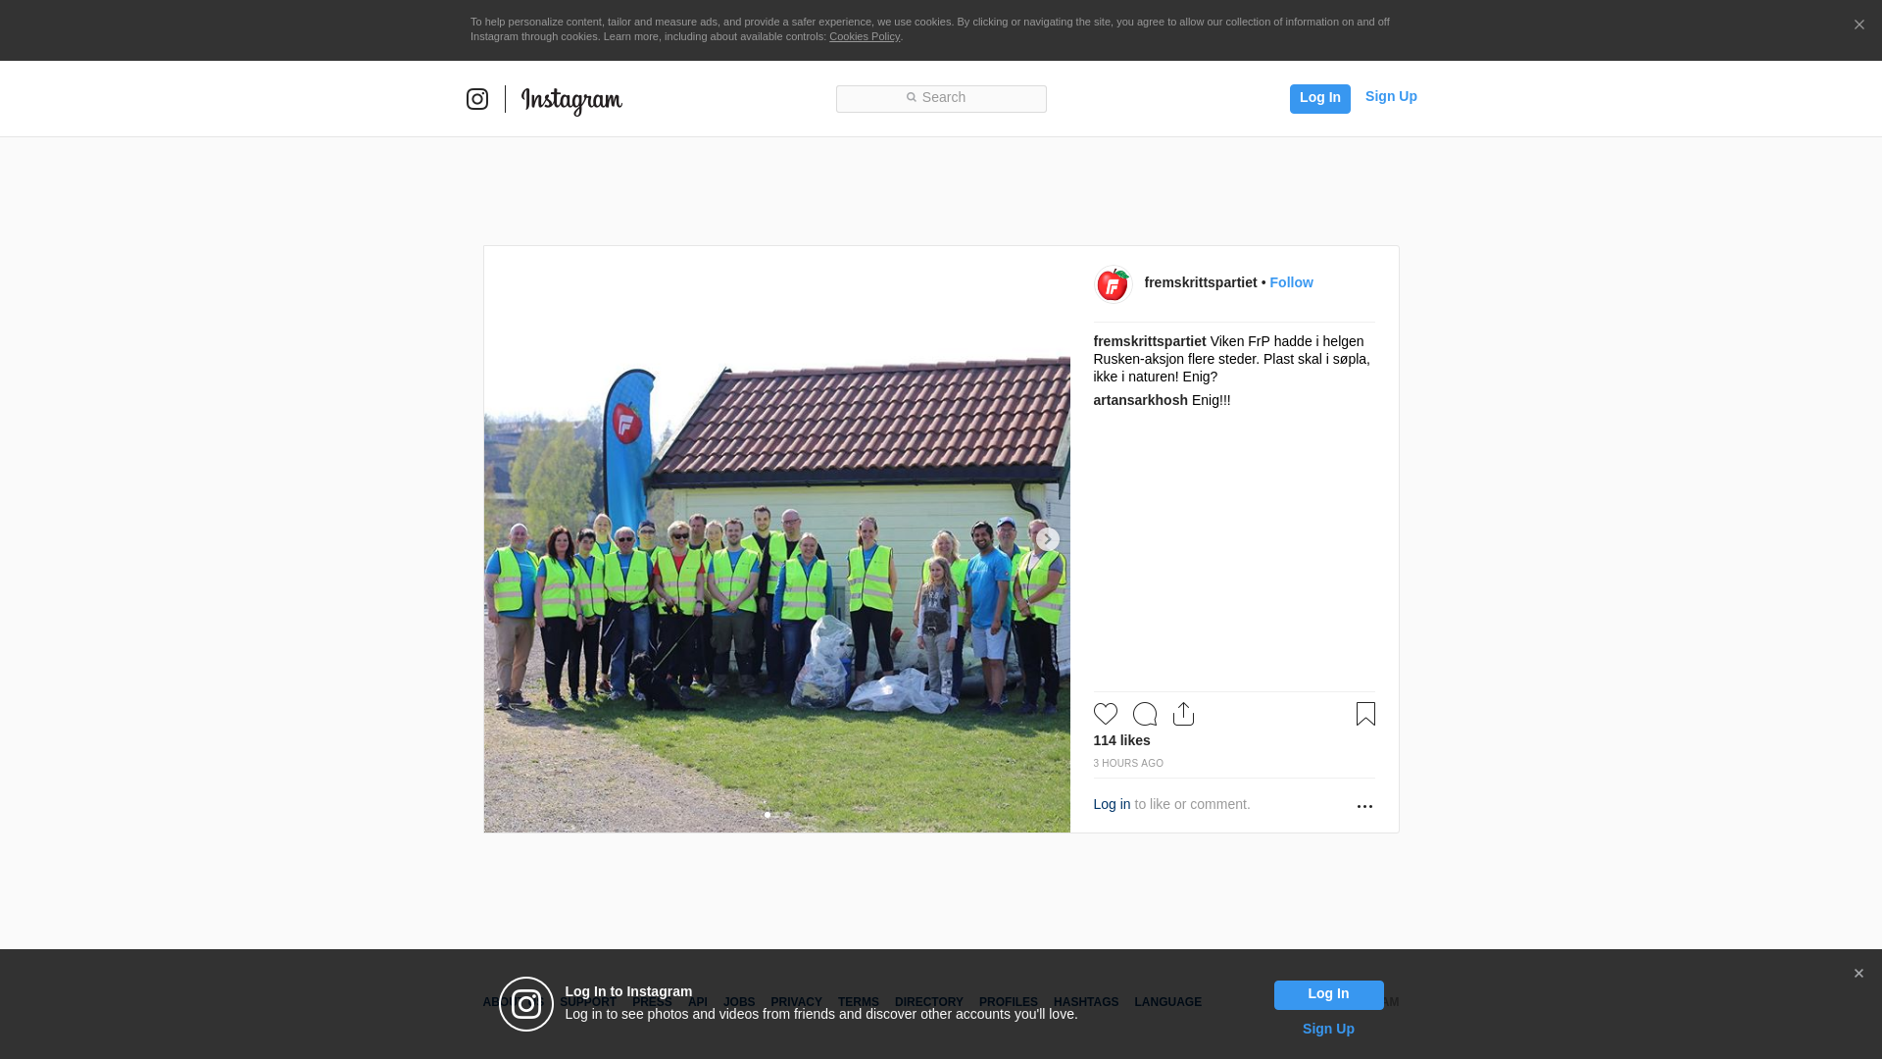This screenshot has width=1882, height=1059.
Task: Open the PRIVACY footer link
Action: click(796, 1002)
